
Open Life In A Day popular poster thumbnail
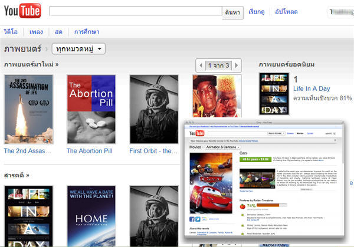pyautogui.click(x=274, y=94)
